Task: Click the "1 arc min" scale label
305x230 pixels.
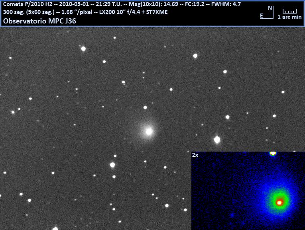Action: tap(289, 17)
